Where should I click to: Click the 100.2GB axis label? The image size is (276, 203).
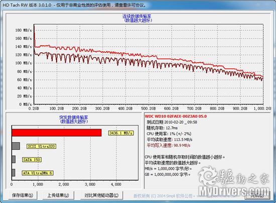point(57,109)
